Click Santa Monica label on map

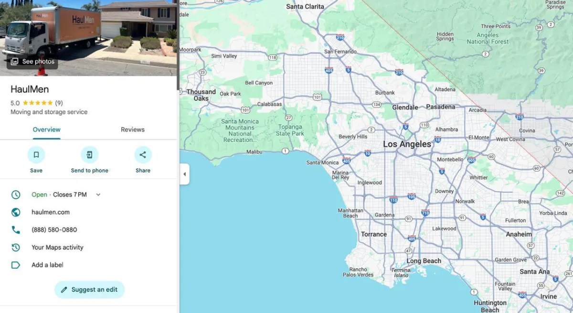(x=322, y=162)
